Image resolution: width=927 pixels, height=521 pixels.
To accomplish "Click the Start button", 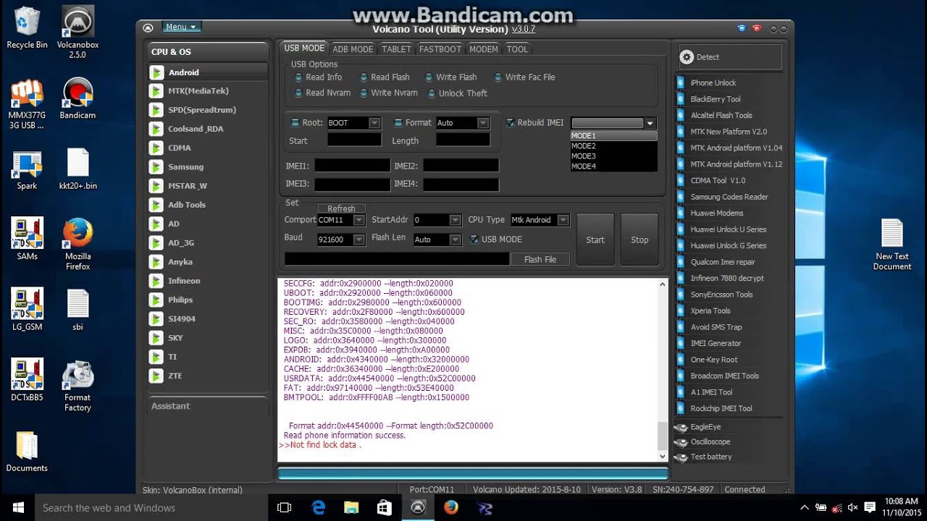I will 595,240.
